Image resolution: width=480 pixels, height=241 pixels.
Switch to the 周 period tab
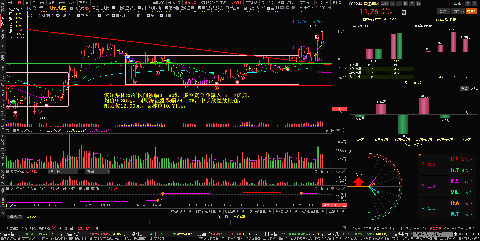pyautogui.click(x=27, y=3)
